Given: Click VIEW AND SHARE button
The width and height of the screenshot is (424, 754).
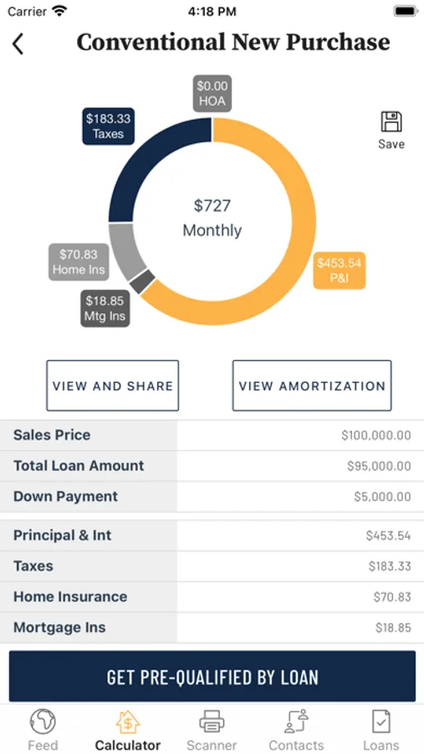Looking at the screenshot, I should click(112, 385).
